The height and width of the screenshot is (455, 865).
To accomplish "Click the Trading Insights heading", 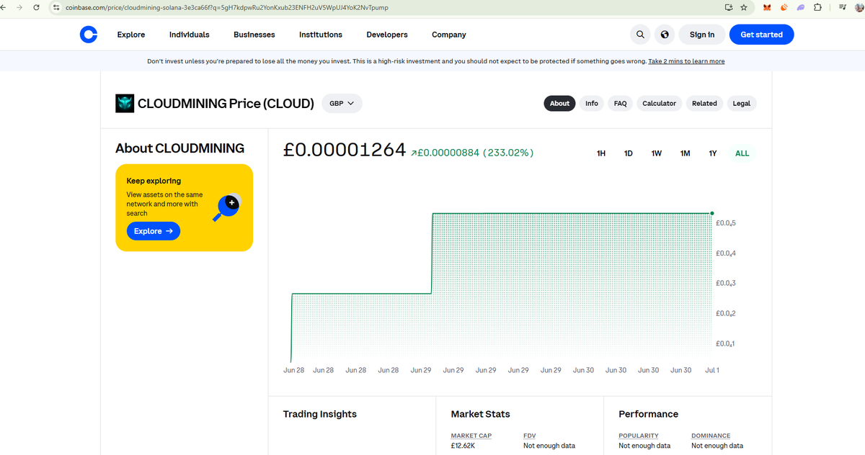I will [x=320, y=414].
